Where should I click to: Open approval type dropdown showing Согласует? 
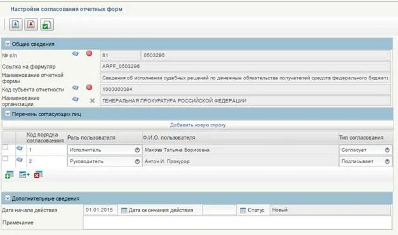click(365, 150)
